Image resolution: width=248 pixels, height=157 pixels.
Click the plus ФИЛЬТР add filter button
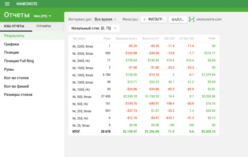click(x=153, y=19)
